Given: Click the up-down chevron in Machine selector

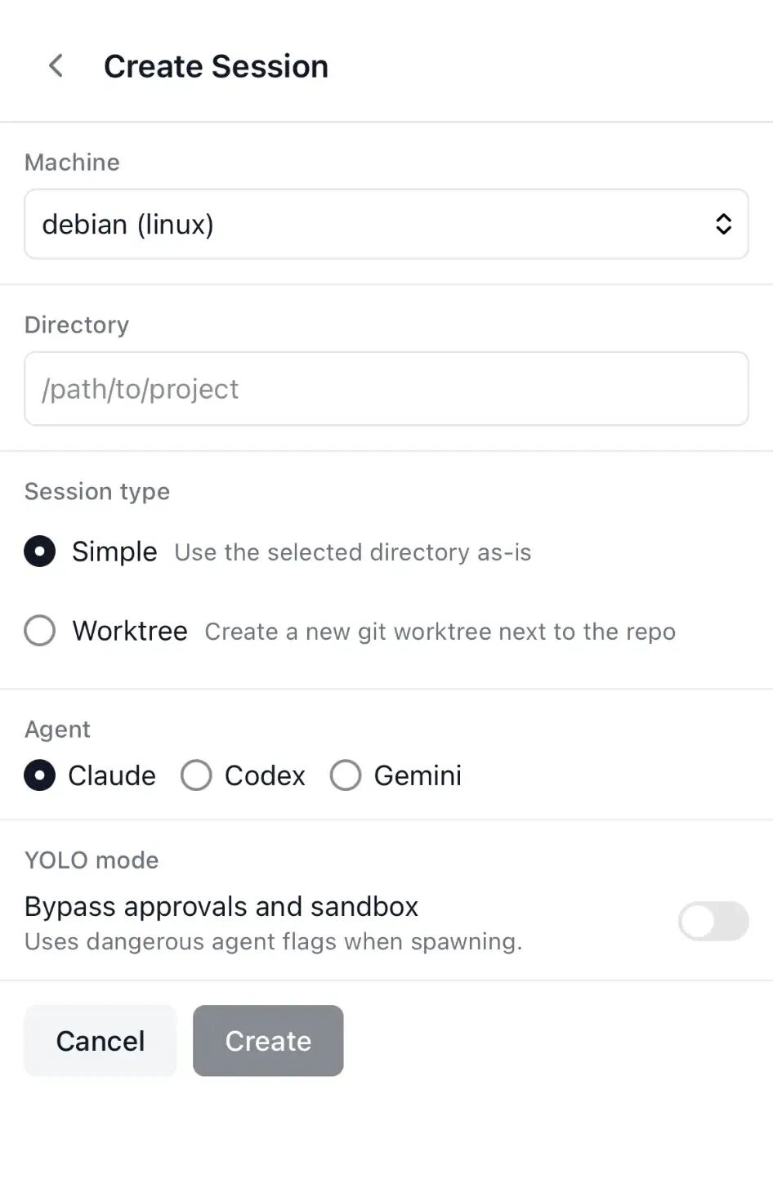Looking at the screenshot, I should (723, 225).
